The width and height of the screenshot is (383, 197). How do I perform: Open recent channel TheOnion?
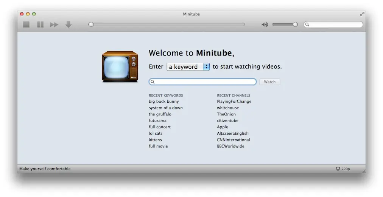pyautogui.click(x=226, y=114)
